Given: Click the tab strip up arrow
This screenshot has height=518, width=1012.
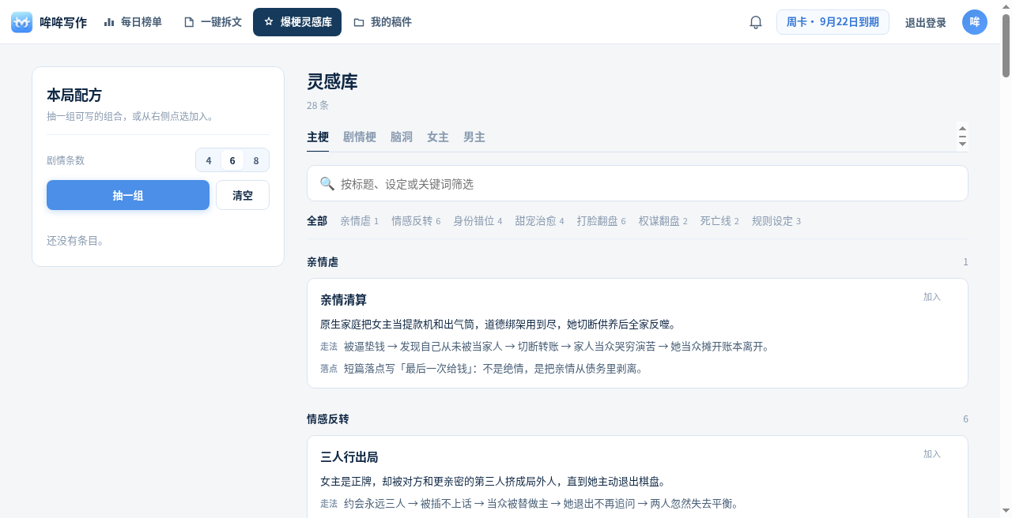Looking at the screenshot, I should point(962,128).
